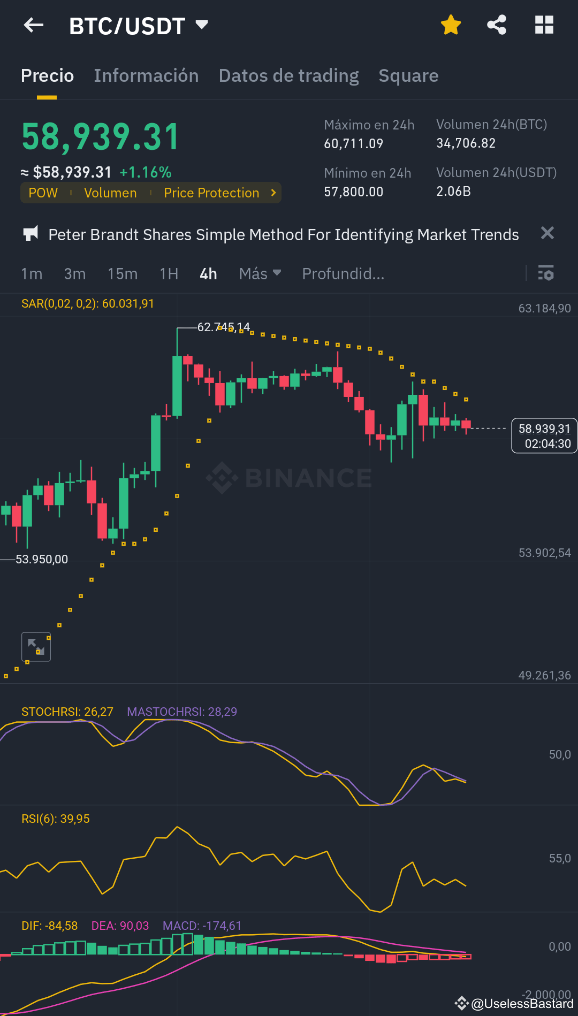Tap the 62.745,14 high price marker
The width and height of the screenshot is (578, 1016).
pos(224,327)
